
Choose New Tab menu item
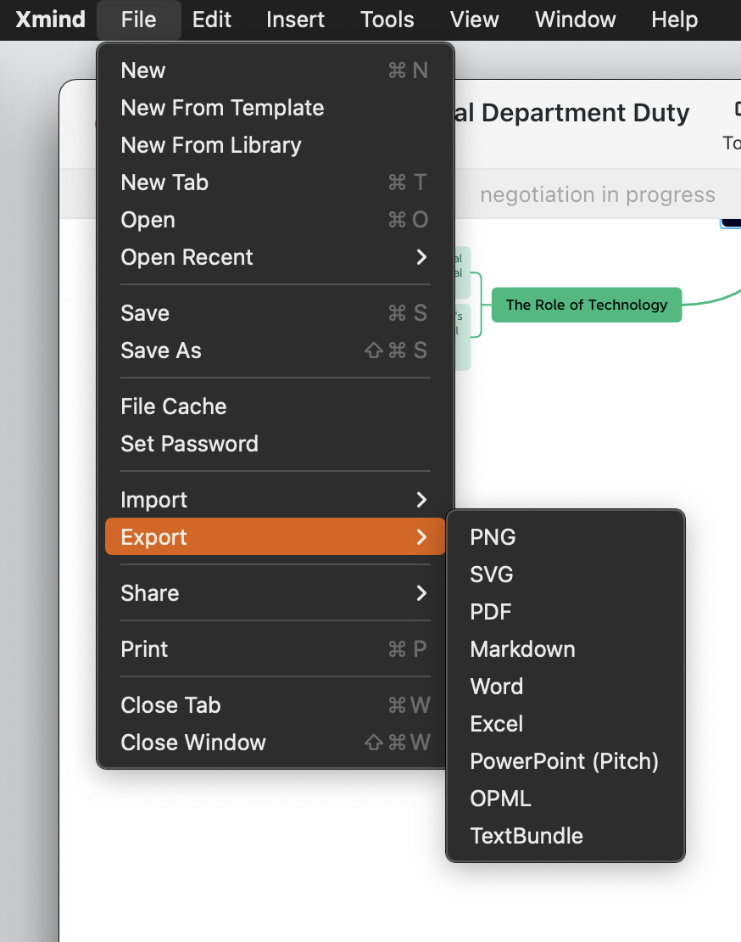(275, 182)
